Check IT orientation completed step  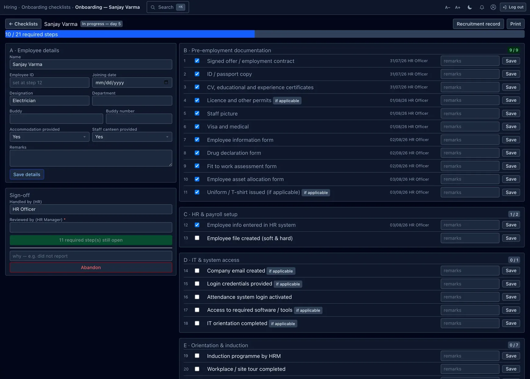tap(197, 323)
